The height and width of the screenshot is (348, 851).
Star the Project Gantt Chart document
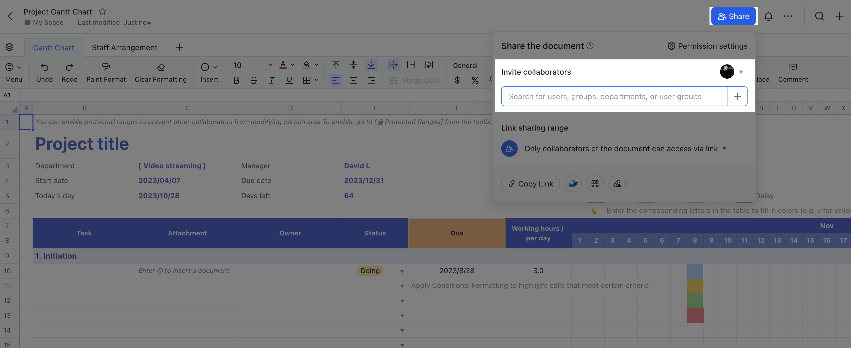(102, 11)
